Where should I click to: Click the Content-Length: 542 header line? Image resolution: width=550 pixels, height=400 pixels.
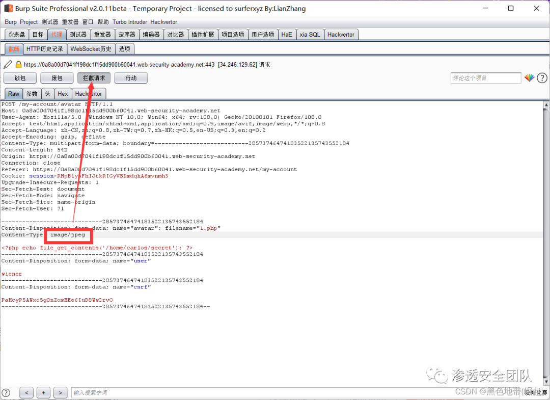(x=34, y=150)
